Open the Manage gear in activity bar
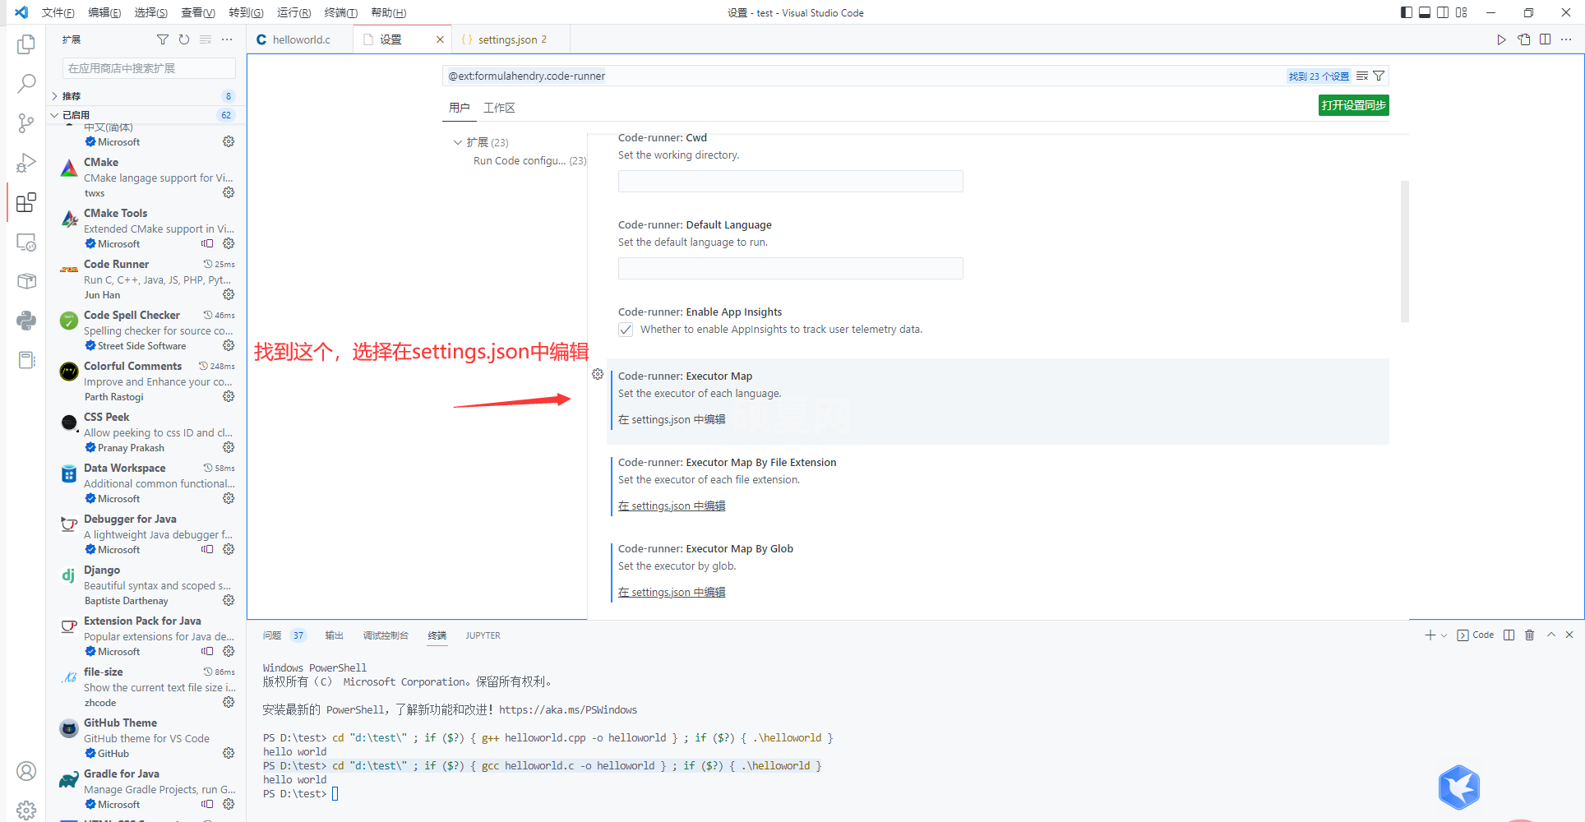 tap(26, 810)
